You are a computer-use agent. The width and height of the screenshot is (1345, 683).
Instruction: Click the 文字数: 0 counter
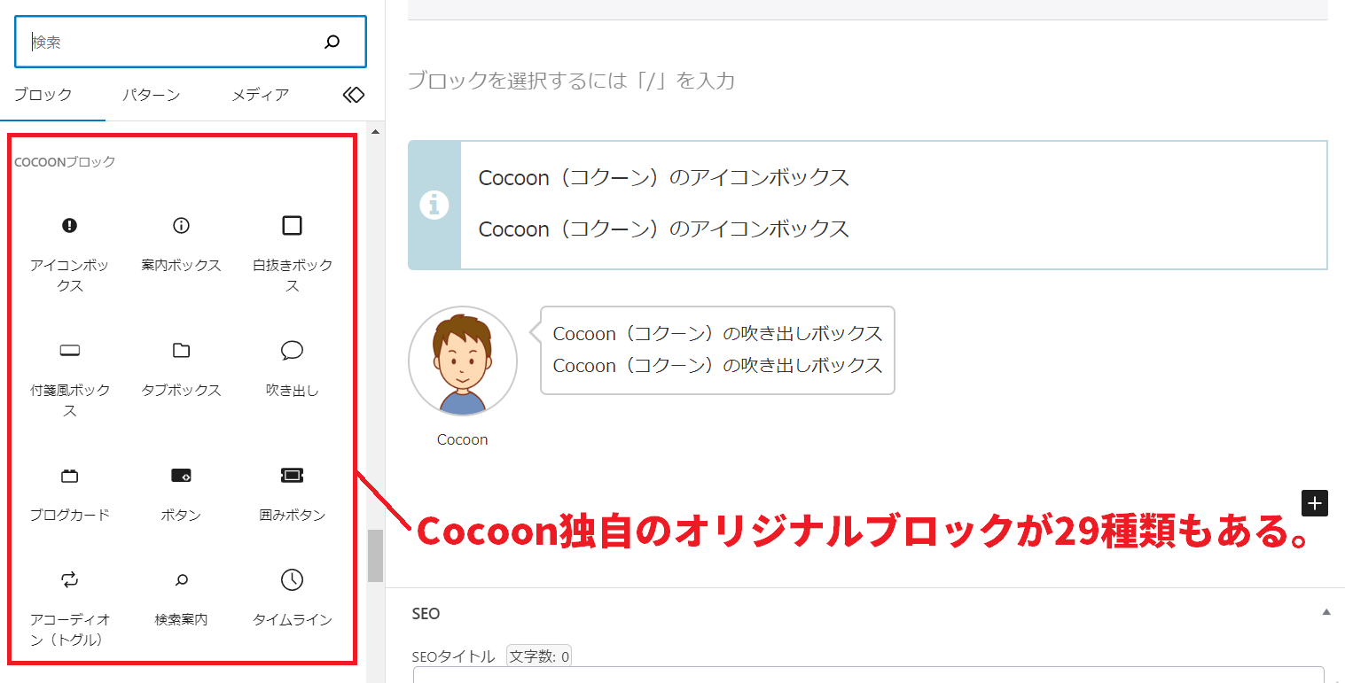coord(539,656)
